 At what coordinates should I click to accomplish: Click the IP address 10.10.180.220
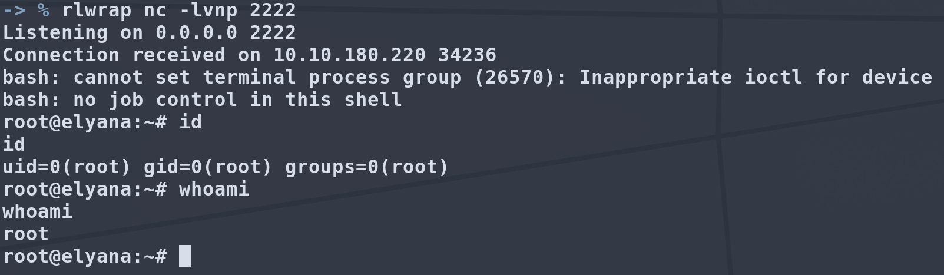pyautogui.click(x=349, y=55)
